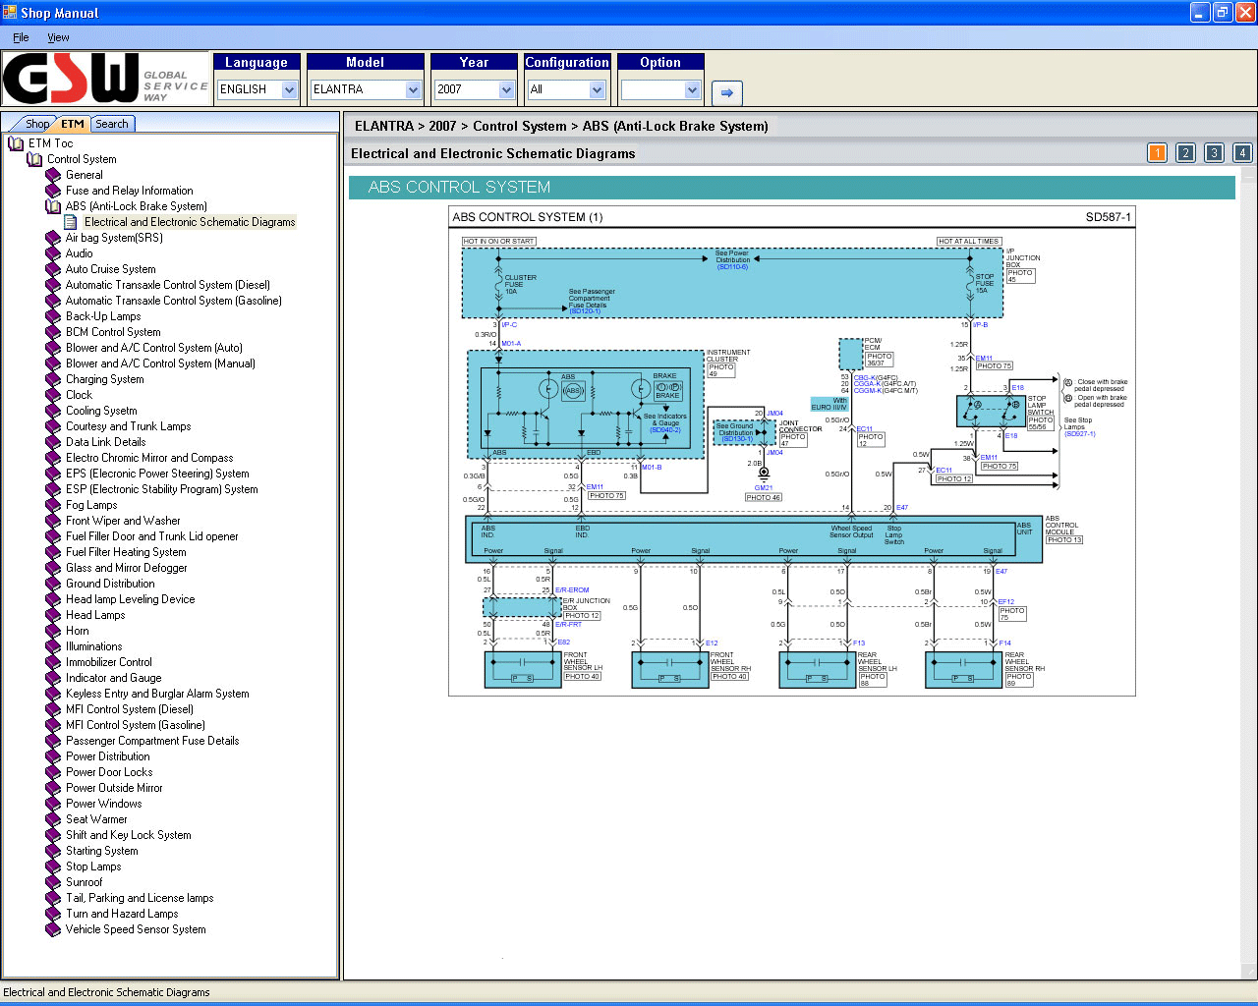Image resolution: width=1258 pixels, height=1006 pixels.
Task: Click the Back-Up Lamps book icon
Action: click(53, 316)
